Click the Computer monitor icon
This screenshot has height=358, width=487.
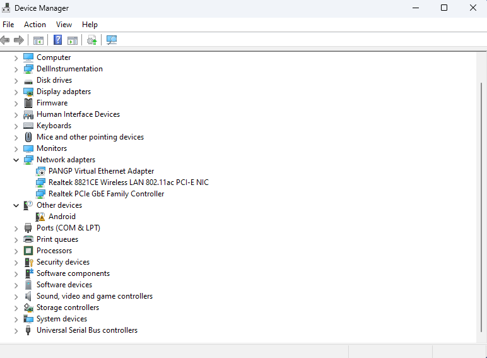(28, 57)
